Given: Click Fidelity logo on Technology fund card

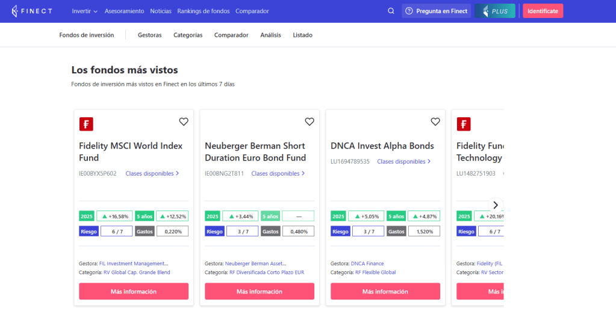Looking at the screenshot, I should [x=464, y=124].
